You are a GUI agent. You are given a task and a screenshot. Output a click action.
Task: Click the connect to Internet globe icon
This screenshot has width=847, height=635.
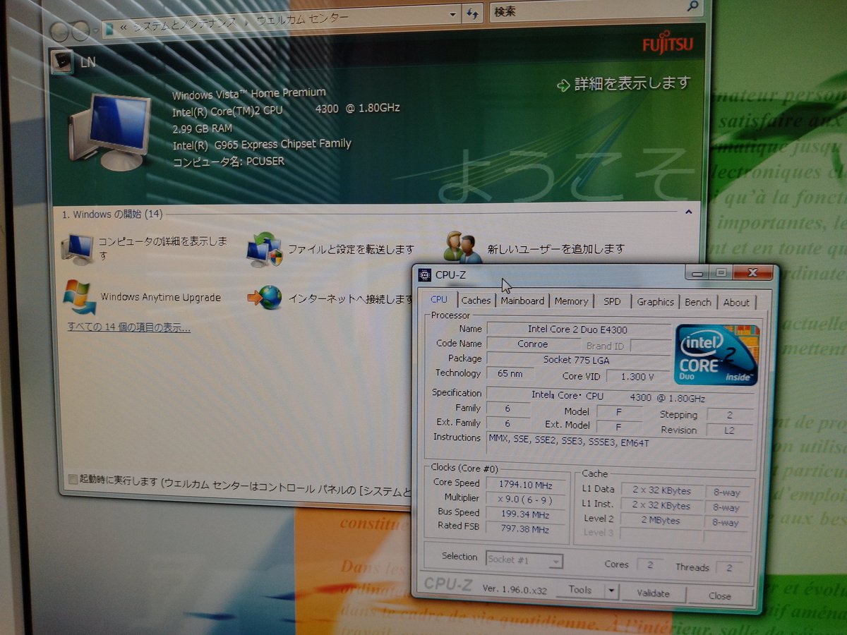click(265, 298)
